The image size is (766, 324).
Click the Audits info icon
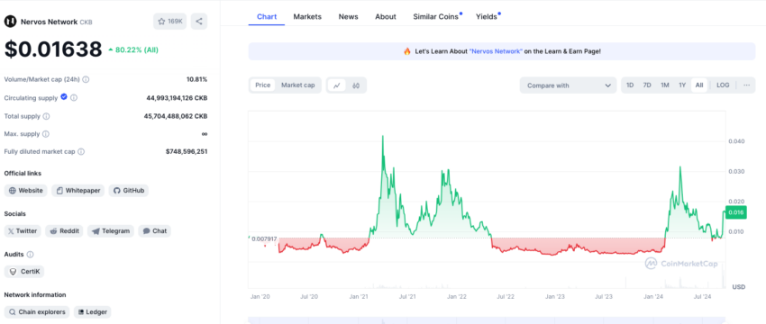click(31, 254)
